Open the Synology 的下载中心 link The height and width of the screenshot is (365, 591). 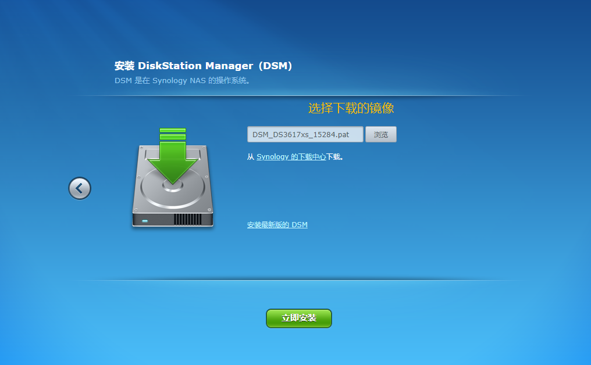[x=291, y=157]
